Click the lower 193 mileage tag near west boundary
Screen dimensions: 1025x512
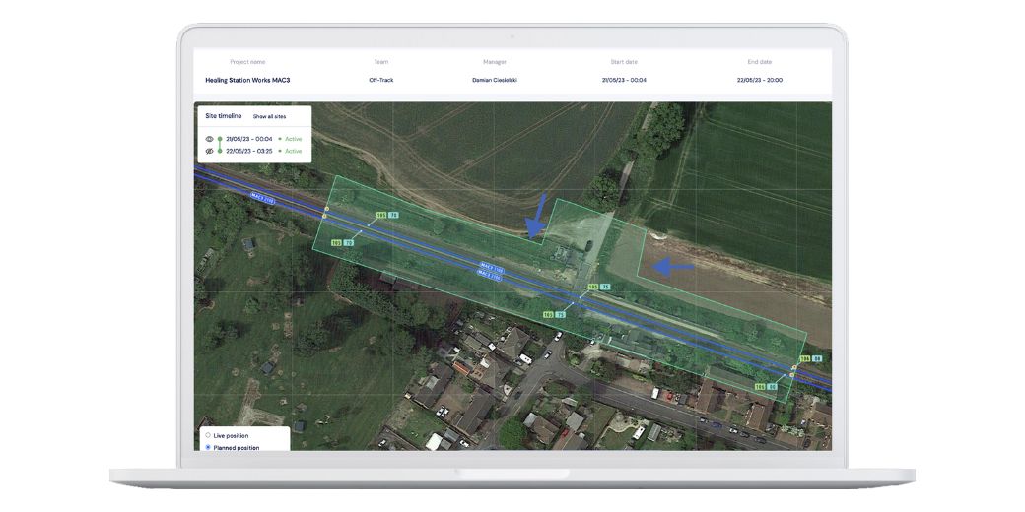pyautogui.click(x=336, y=242)
